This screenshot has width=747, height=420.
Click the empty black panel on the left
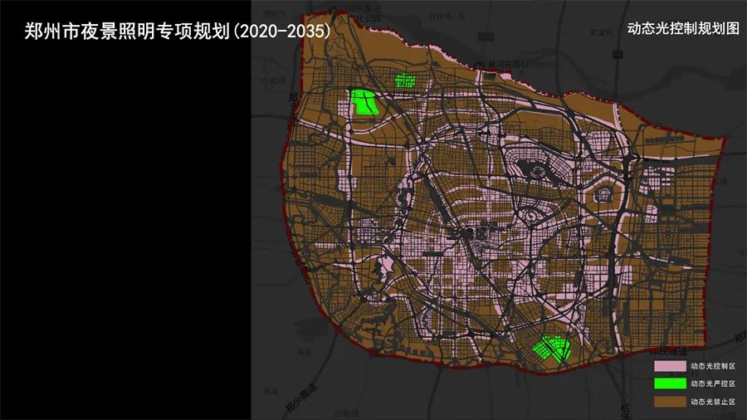pos(124,232)
